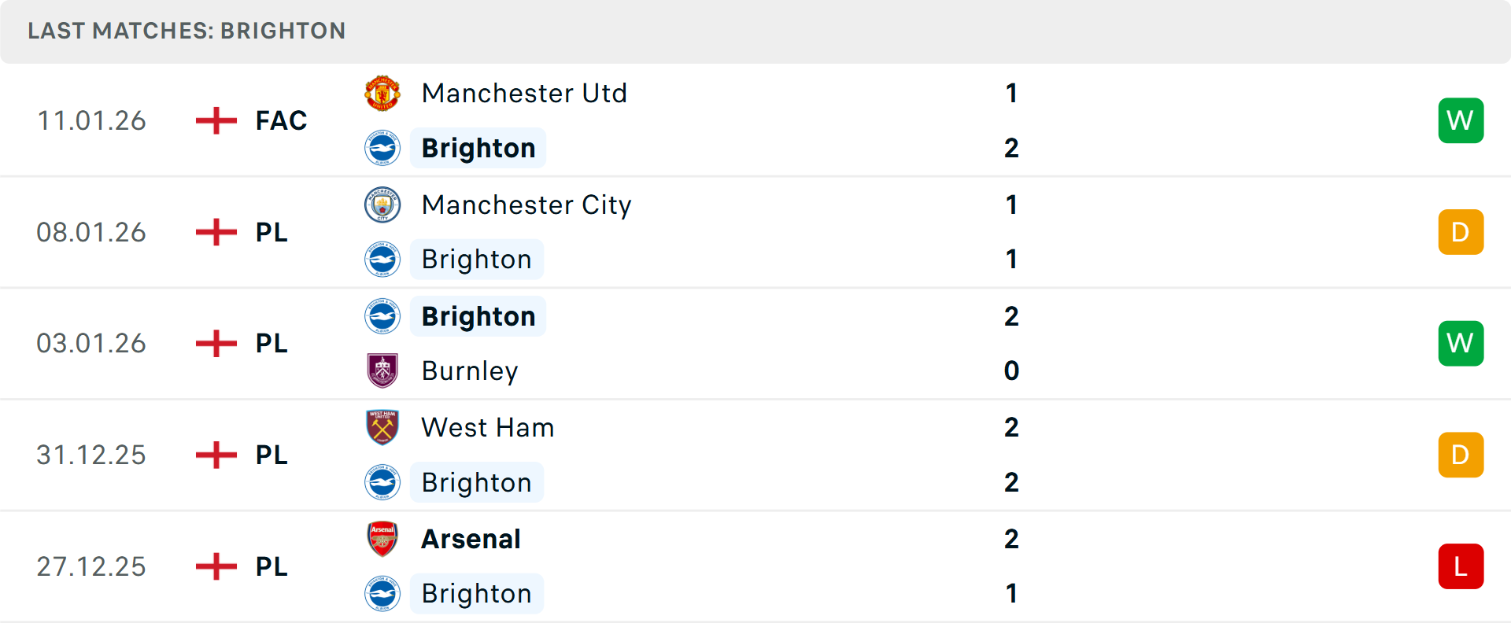Click the red L result badge
Image resolution: width=1511 pixels, height=623 pixels.
(1461, 566)
